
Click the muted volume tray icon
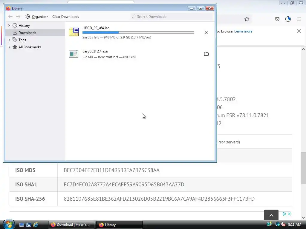click(283, 224)
